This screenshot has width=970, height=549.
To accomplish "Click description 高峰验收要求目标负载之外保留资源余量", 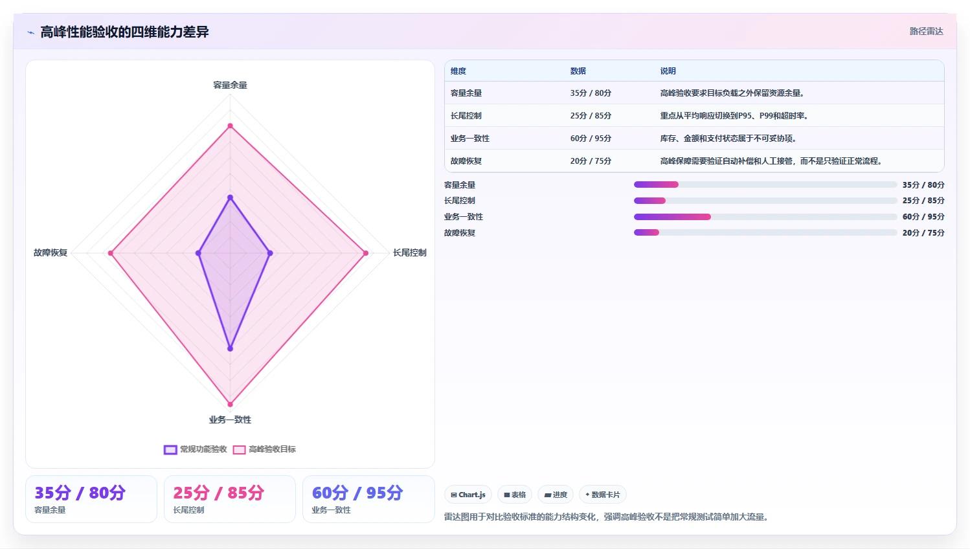I will [x=732, y=93].
